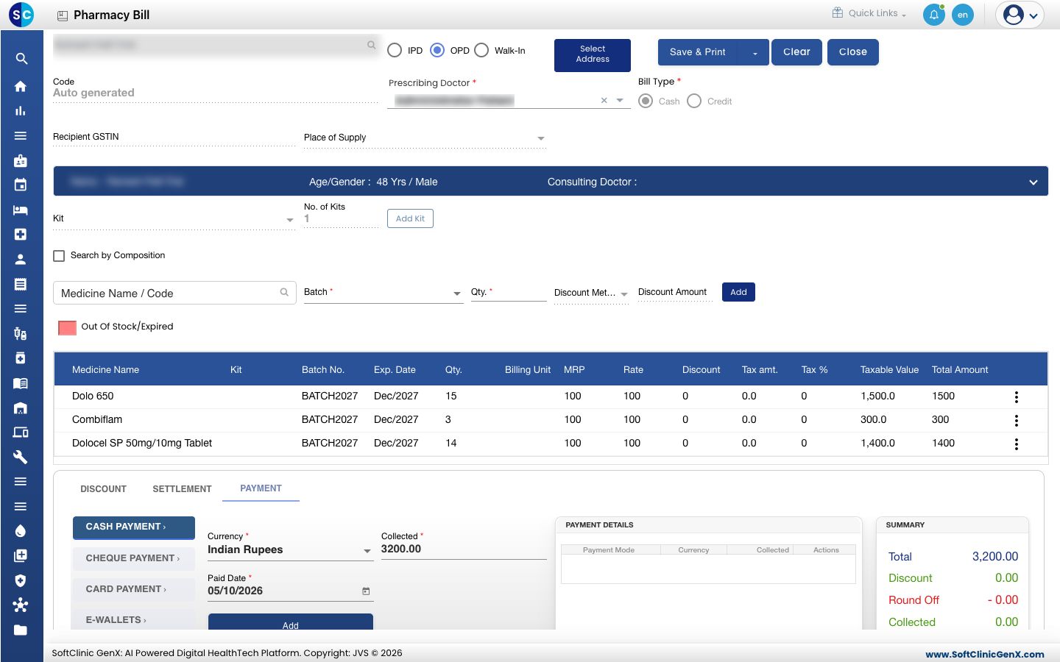Click the notification bell icon
Image resolution: width=1060 pixels, height=662 pixels.
point(933,15)
